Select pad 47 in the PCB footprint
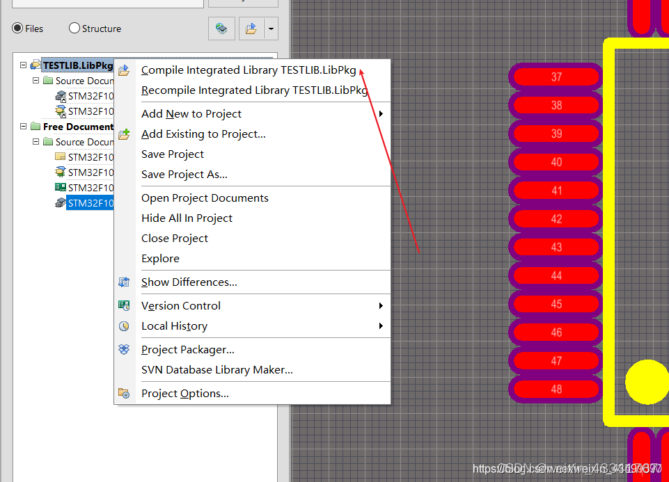Viewport: 669px width, 482px height. coord(556,361)
